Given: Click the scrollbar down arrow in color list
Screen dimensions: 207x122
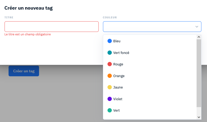Looking at the screenshot, I should click(x=199, y=117).
